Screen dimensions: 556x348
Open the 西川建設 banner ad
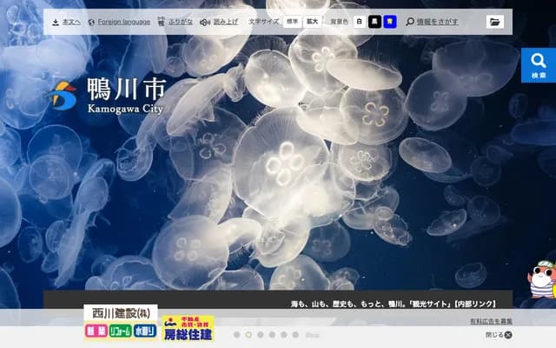click(121, 323)
